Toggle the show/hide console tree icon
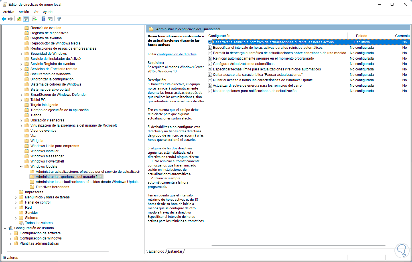The height and width of the screenshot is (262, 412). pos(26,19)
